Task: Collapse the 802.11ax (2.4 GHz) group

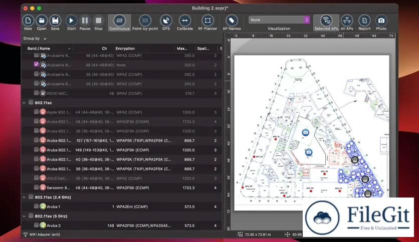Action: coord(24,197)
